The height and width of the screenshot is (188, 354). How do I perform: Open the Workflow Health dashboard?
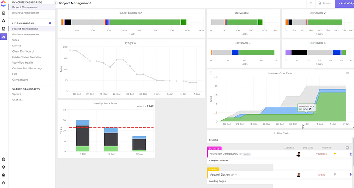(23, 63)
